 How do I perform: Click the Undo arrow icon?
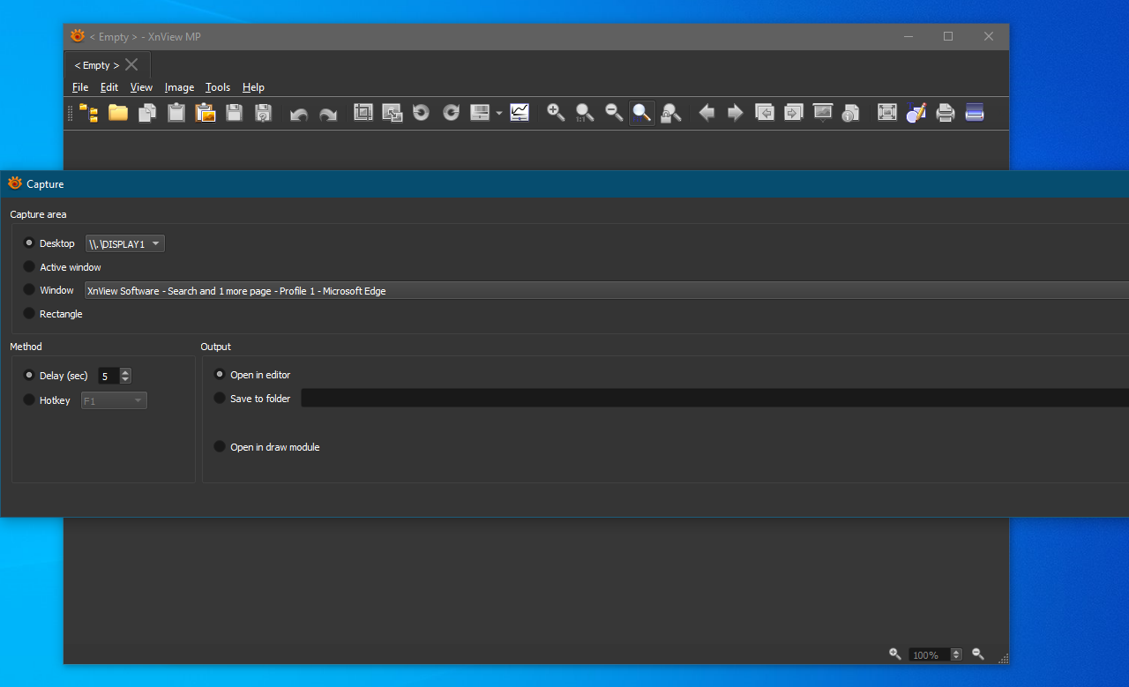tap(299, 114)
